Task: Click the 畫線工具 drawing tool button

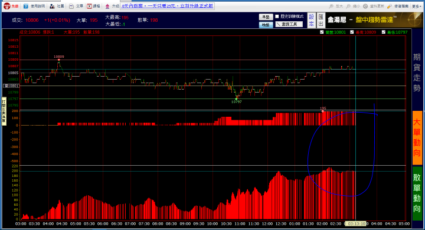Action: tap(289, 24)
